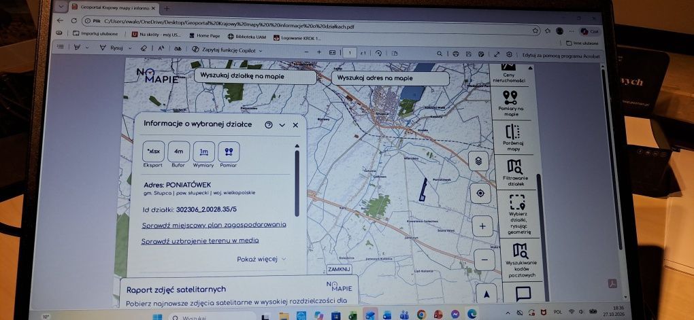Zoom in on map with plus button

tap(482, 226)
